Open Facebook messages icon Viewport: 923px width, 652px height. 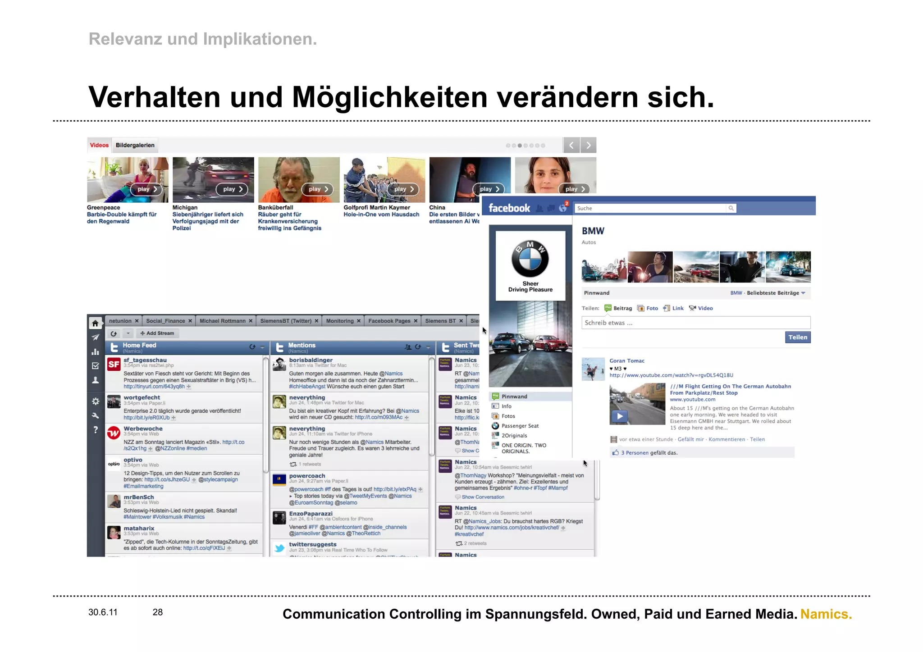click(x=551, y=208)
